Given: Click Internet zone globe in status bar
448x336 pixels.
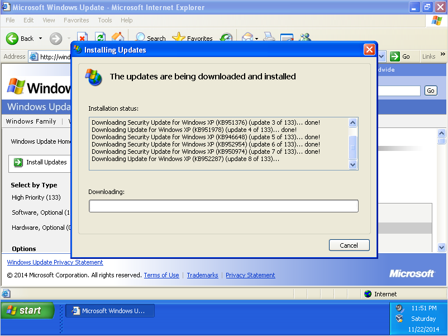Looking at the screenshot, I should pyautogui.click(x=368, y=294).
